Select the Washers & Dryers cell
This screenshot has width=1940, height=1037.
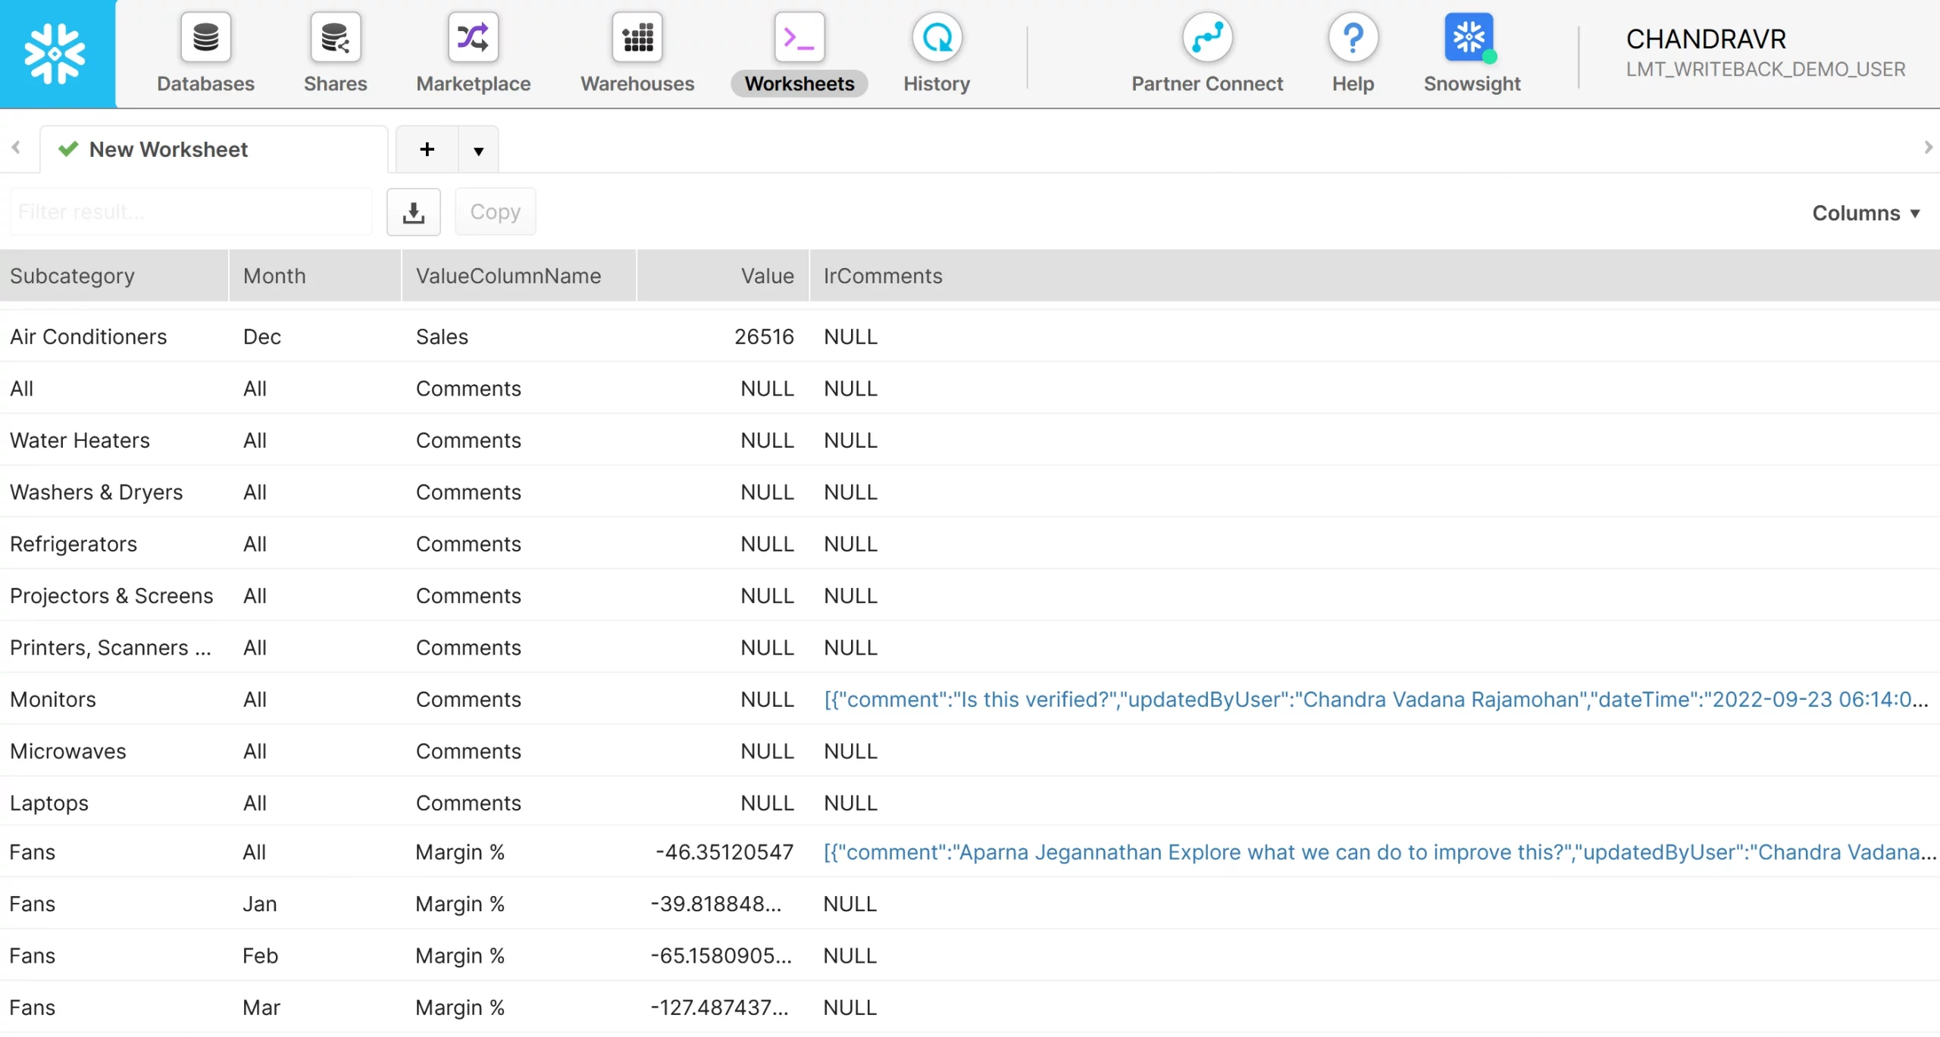[x=96, y=492]
